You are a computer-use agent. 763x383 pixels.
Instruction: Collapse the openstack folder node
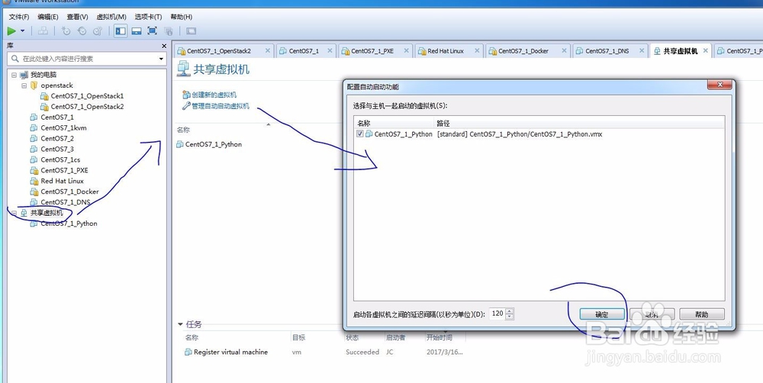point(24,85)
